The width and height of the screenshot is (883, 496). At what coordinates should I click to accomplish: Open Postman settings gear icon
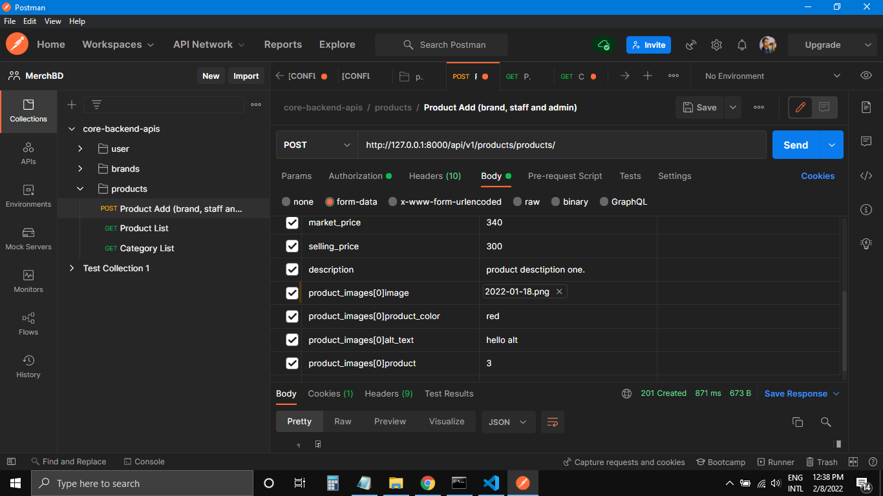[716, 45]
